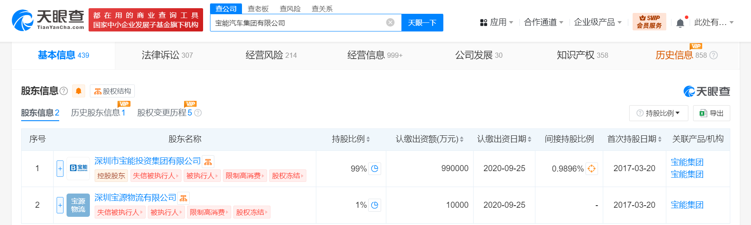Click orange alert bell beside 股东信息 heading
Viewport: 751px width, 225px height.
(79, 91)
